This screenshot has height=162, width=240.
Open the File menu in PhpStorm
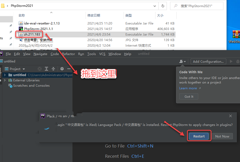tap(8, 54)
